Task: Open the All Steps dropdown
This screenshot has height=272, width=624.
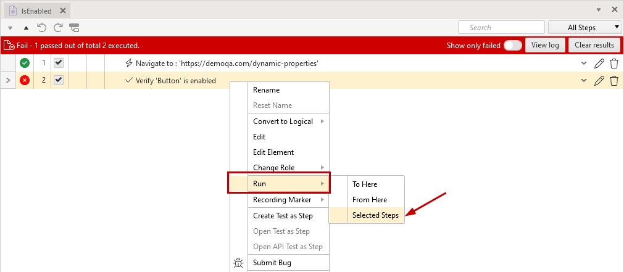Action: [584, 27]
